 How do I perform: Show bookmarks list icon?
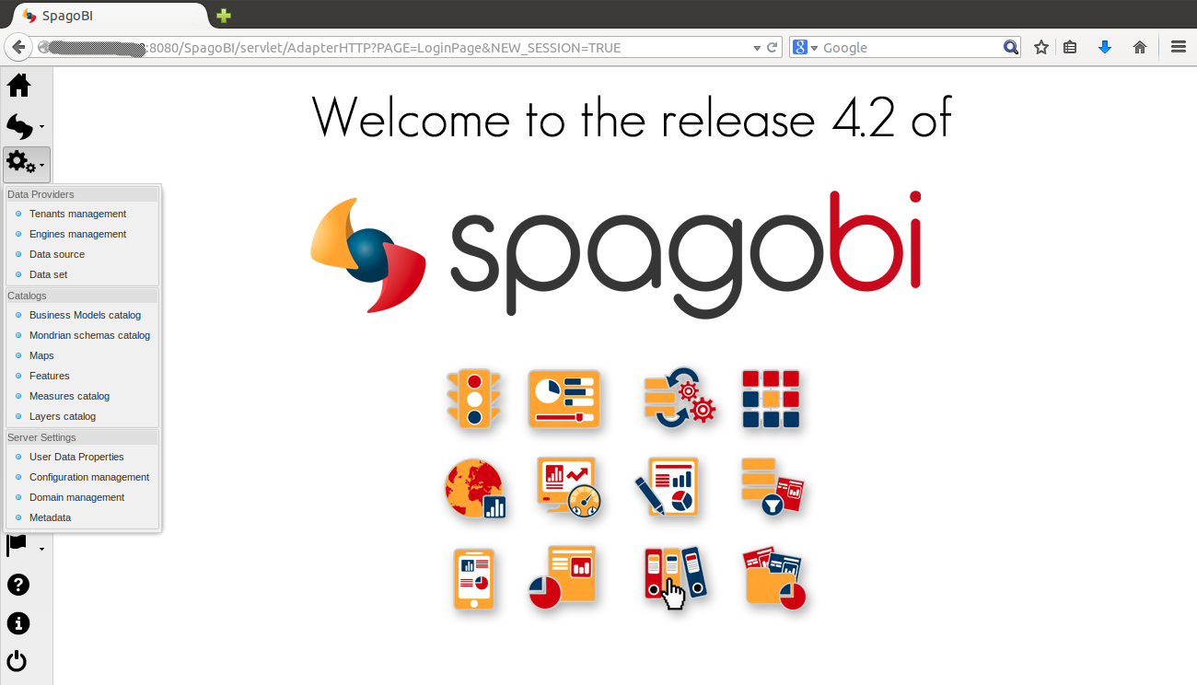tap(1070, 47)
